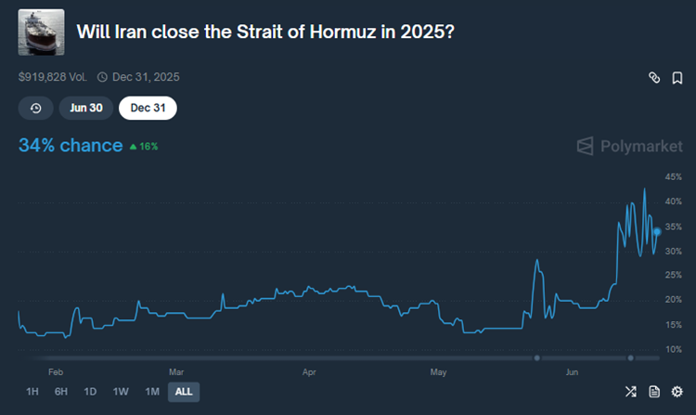Click the shuffle/compare chart icon

[631, 391]
